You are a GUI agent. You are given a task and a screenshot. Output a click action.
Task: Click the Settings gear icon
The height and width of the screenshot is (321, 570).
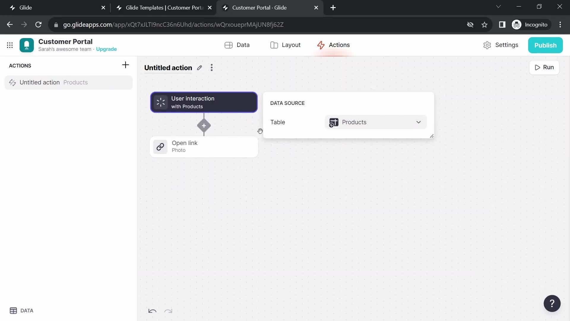(x=488, y=45)
